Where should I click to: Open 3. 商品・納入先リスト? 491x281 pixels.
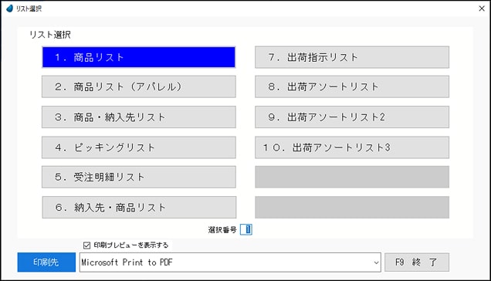pos(139,117)
